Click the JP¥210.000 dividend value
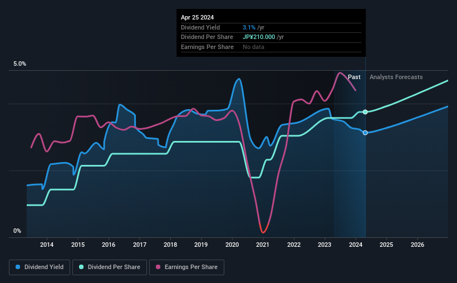 pos(259,37)
